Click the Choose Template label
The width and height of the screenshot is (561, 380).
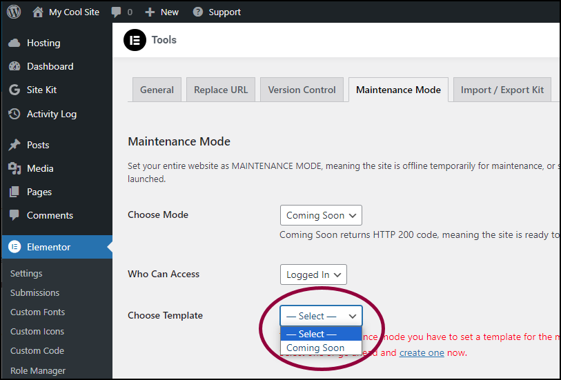point(166,316)
